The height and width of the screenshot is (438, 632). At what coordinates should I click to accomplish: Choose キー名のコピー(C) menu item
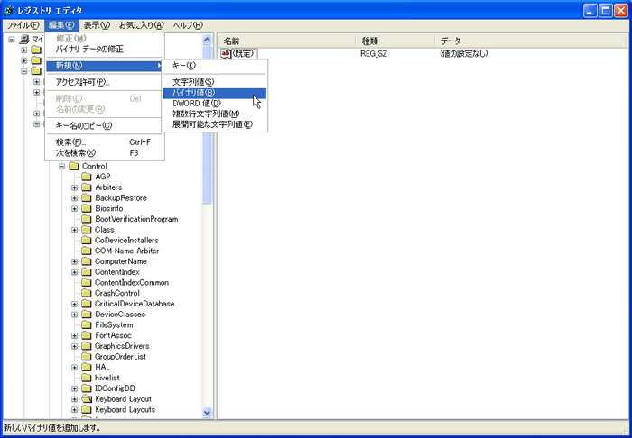point(105,126)
